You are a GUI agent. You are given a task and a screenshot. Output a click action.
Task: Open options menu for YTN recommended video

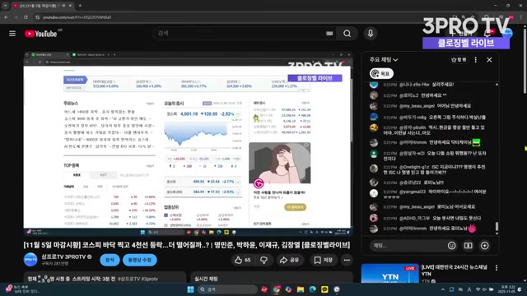point(497,268)
